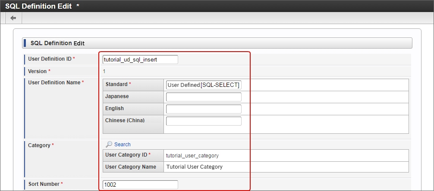The width and height of the screenshot is (434, 191).
Task: Select the tutorial_user_category ID value
Action: point(192,155)
